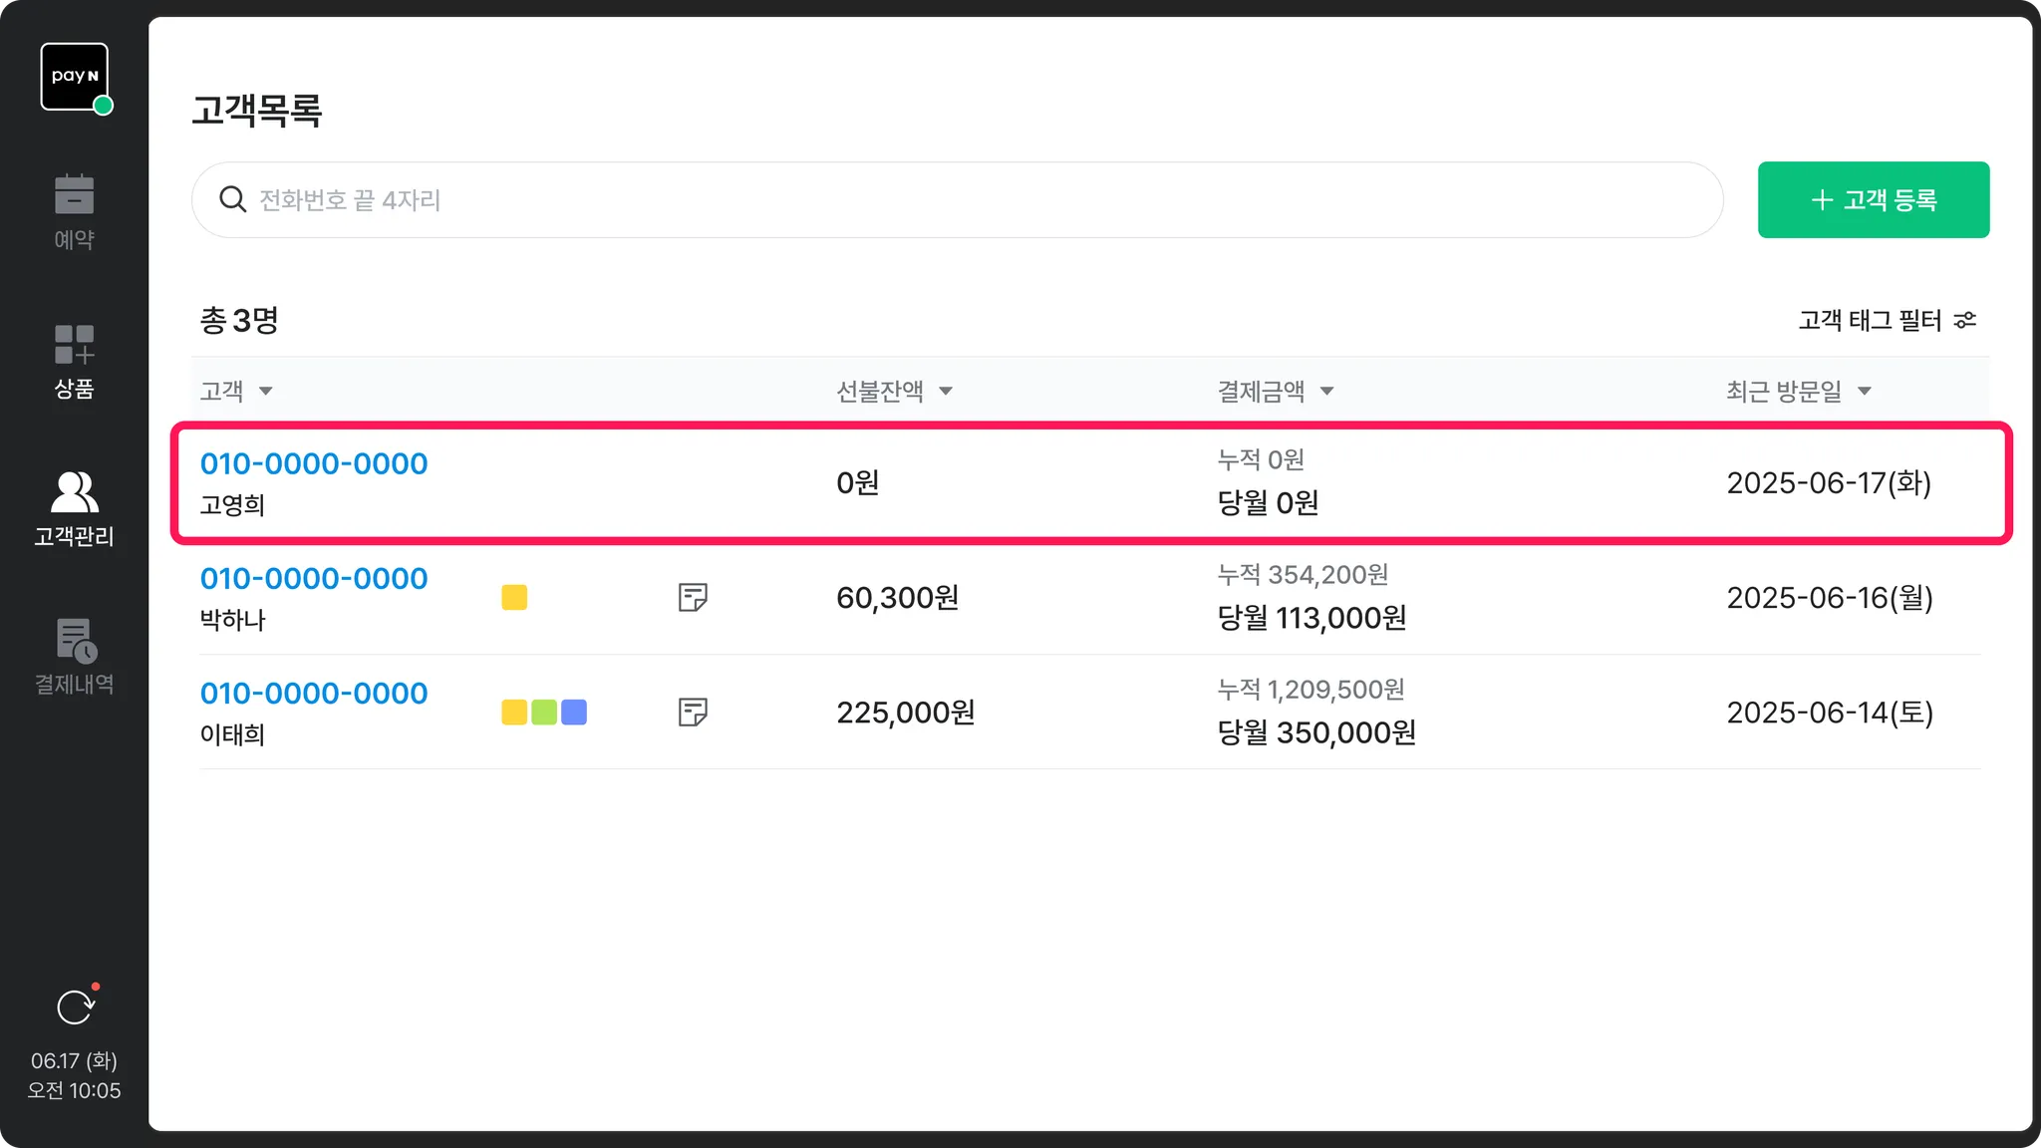Image resolution: width=2041 pixels, height=1148 pixels.
Task: Click the search magnifier icon
Action: pos(232,199)
